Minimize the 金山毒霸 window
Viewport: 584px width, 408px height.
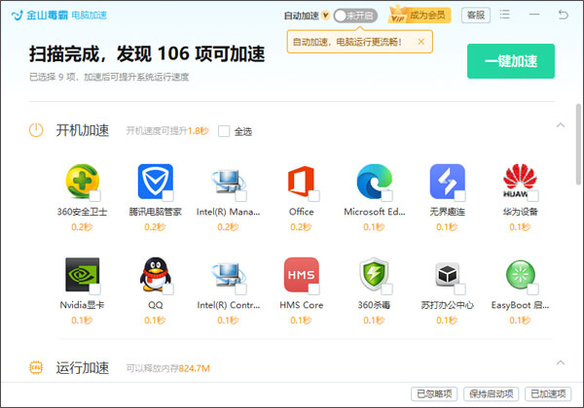pos(534,15)
